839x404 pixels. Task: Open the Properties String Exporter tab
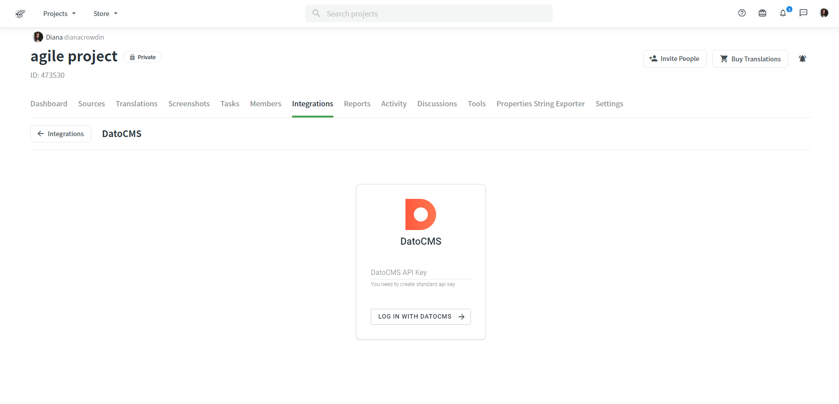[x=541, y=104]
